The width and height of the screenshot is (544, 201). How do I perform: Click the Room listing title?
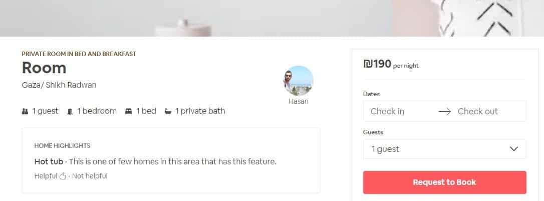(44, 68)
